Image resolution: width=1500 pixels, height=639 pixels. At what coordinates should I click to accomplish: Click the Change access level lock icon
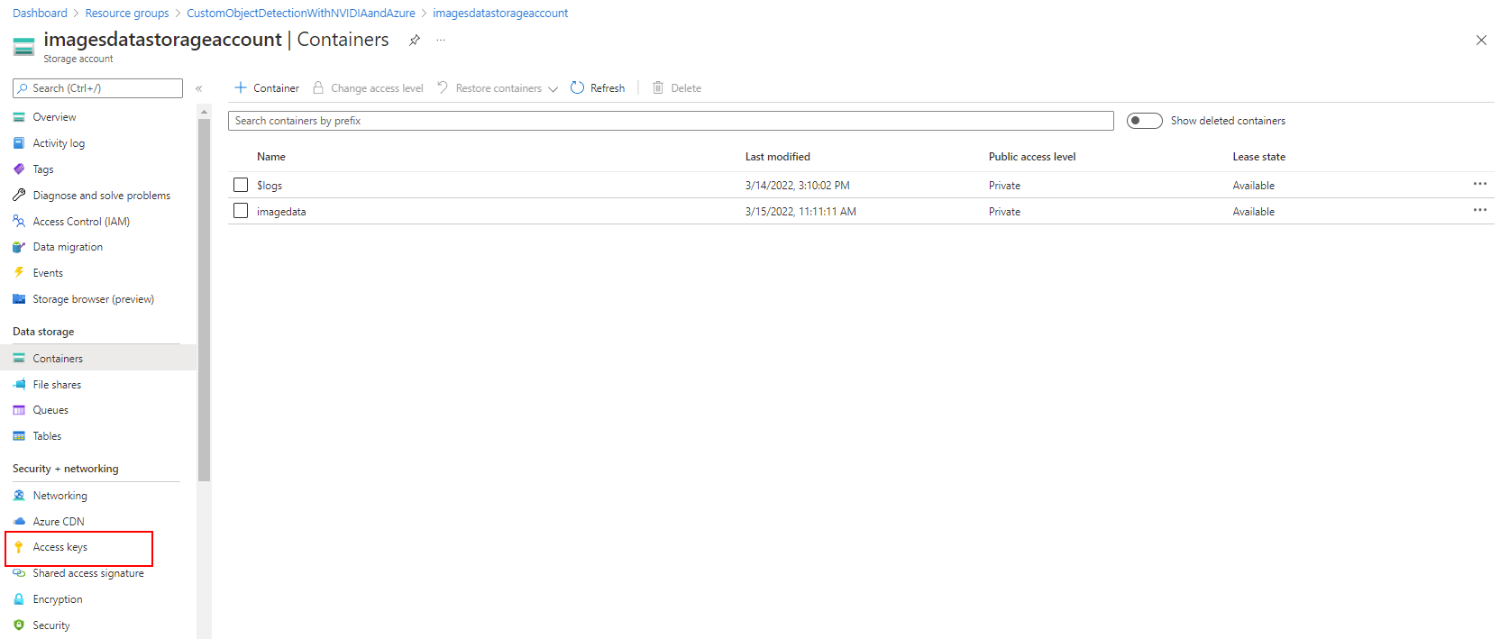pyautogui.click(x=318, y=87)
